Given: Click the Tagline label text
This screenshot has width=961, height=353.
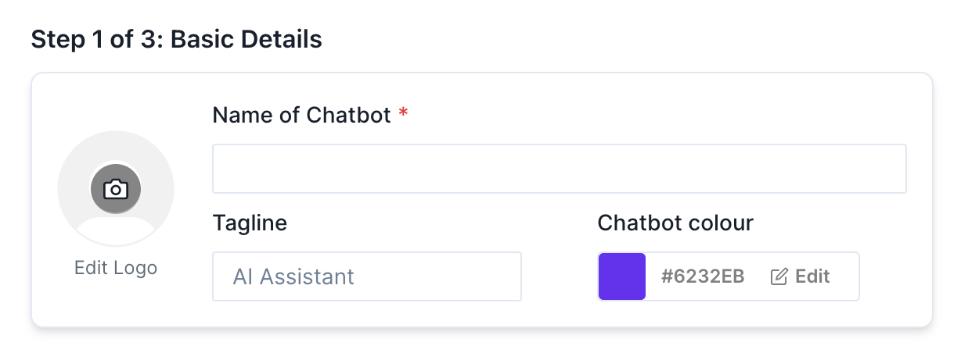Looking at the screenshot, I should 250,223.
